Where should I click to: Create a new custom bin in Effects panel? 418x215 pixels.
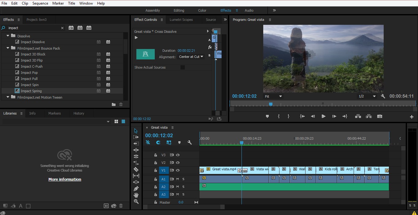point(114,104)
